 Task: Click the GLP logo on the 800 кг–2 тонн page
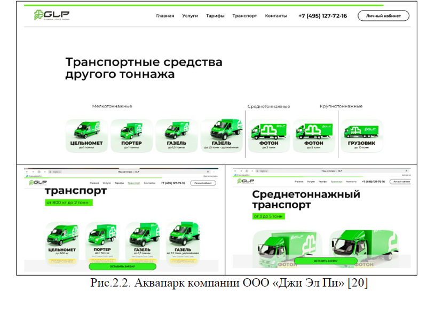pyautogui.click(x=38, y=183)
